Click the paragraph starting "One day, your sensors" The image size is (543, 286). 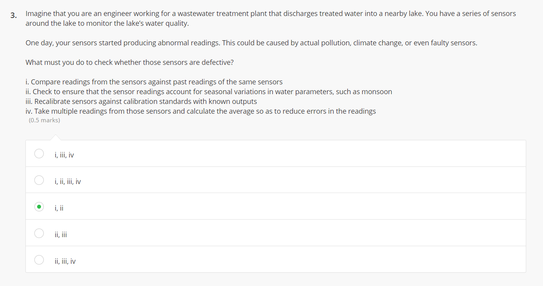(x=251, y=43)
